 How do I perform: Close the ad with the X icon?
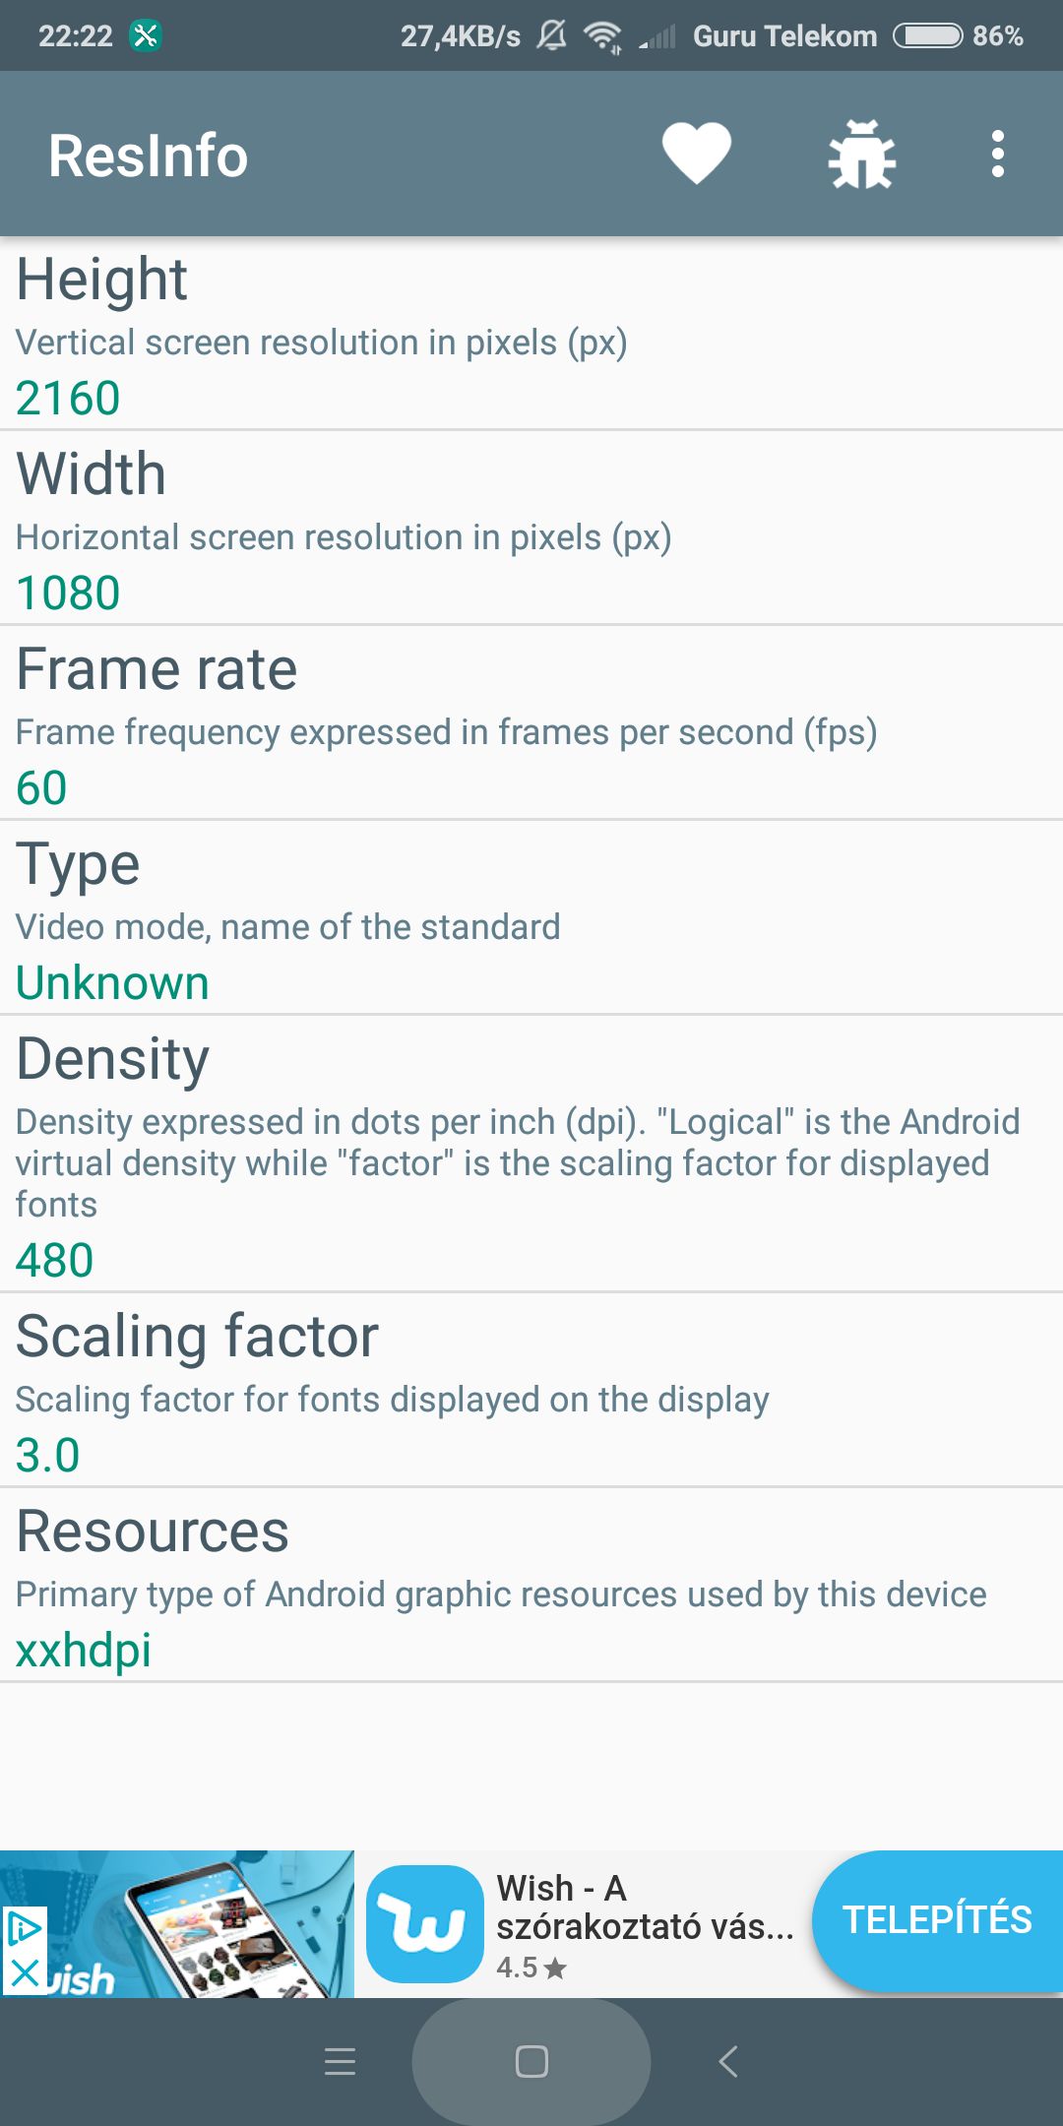click(25, 1972)
